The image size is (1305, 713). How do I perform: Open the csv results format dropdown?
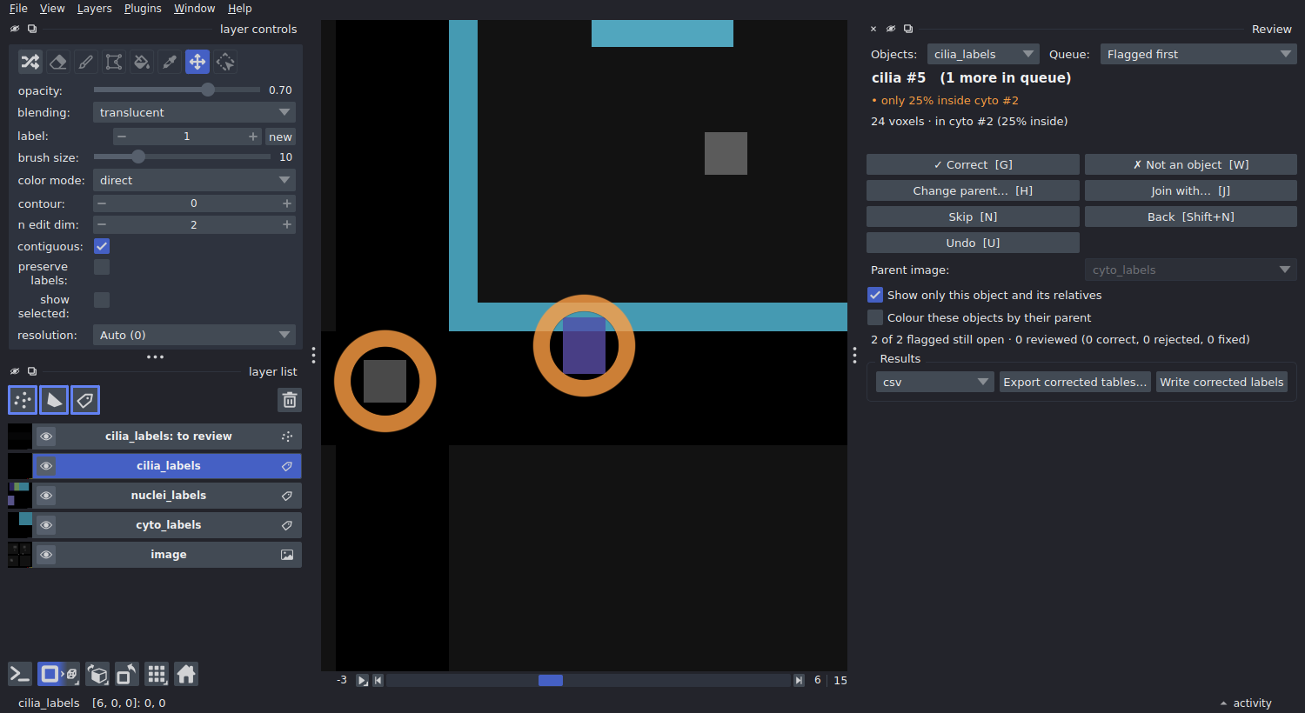934,382
